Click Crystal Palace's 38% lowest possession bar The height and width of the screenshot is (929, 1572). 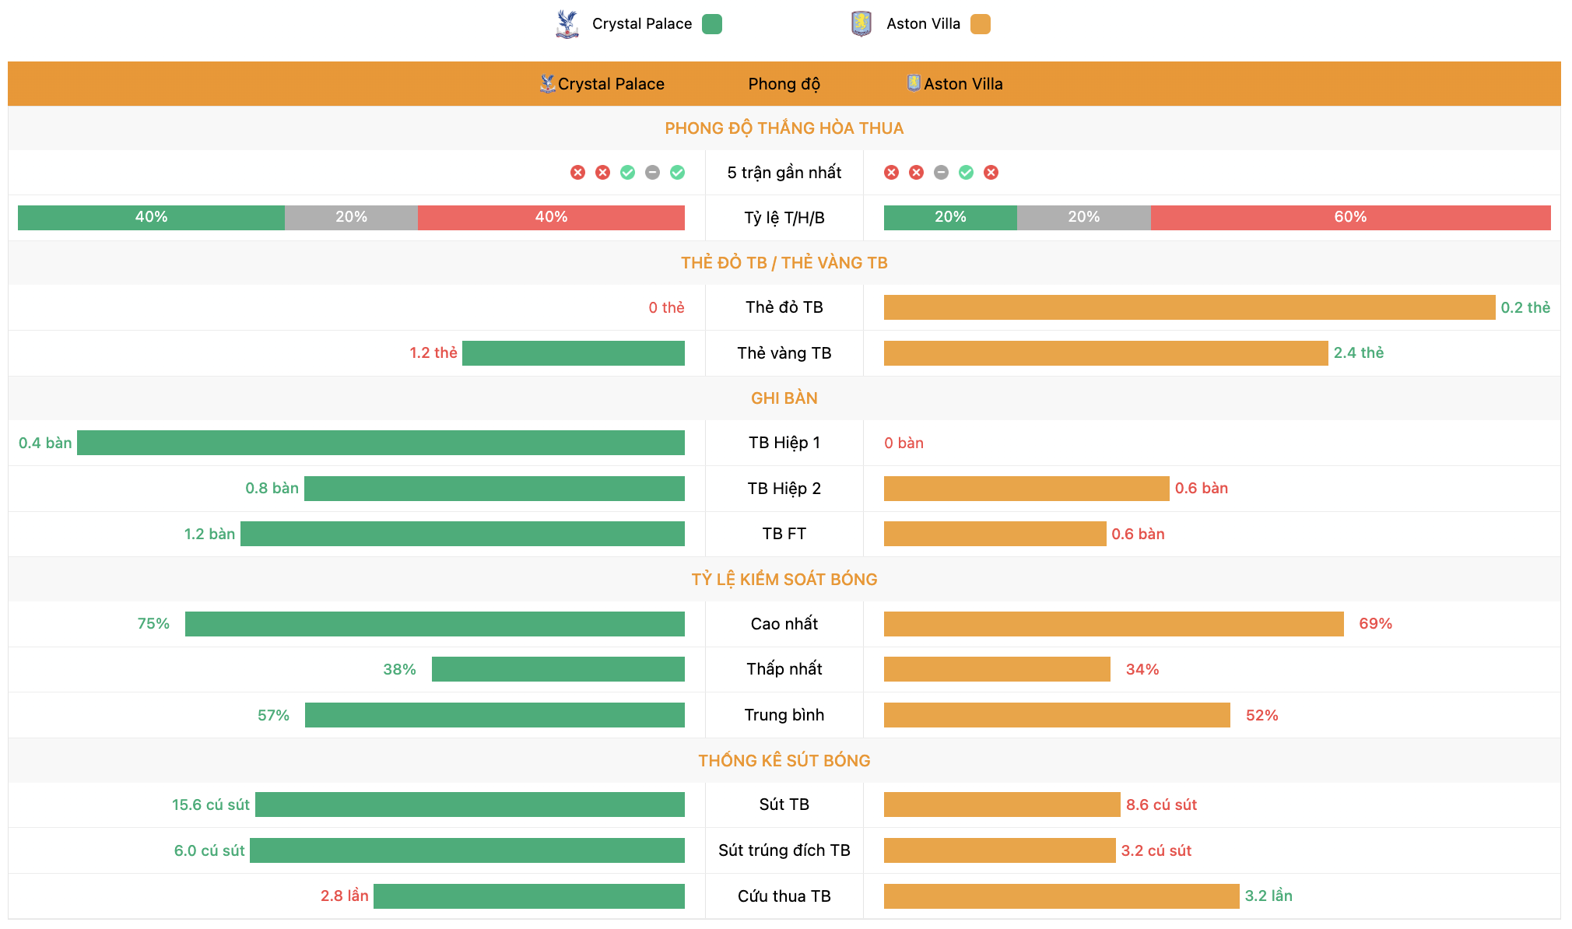coord(558,669)
